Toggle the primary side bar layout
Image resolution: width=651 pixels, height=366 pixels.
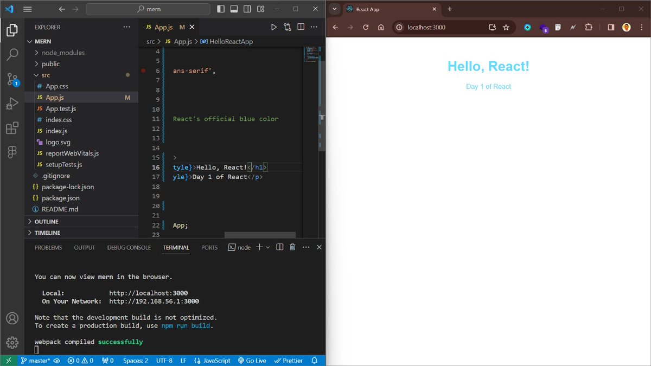point(221,9)
